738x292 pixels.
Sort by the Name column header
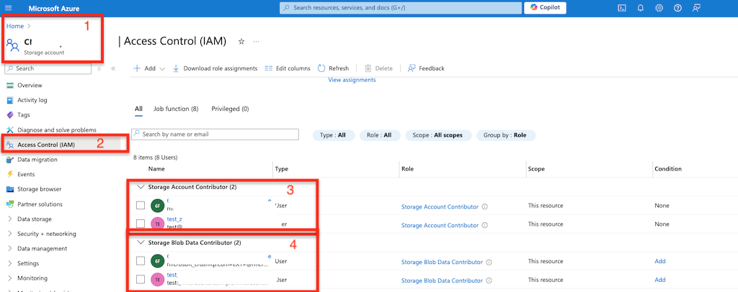tap(156, 168)
